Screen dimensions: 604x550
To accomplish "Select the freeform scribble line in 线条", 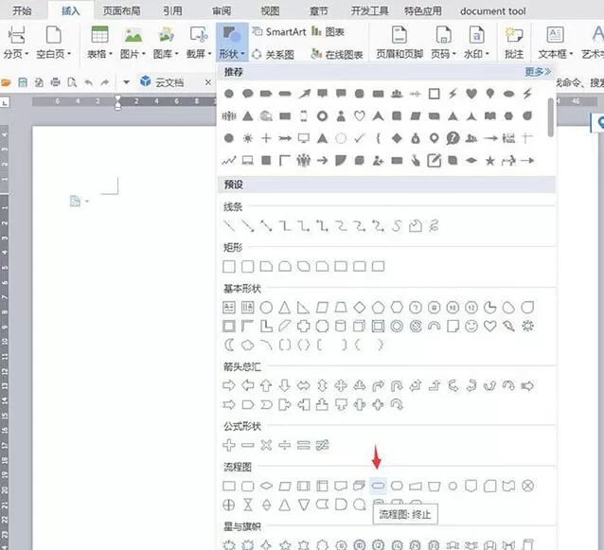I will (435, 225).
